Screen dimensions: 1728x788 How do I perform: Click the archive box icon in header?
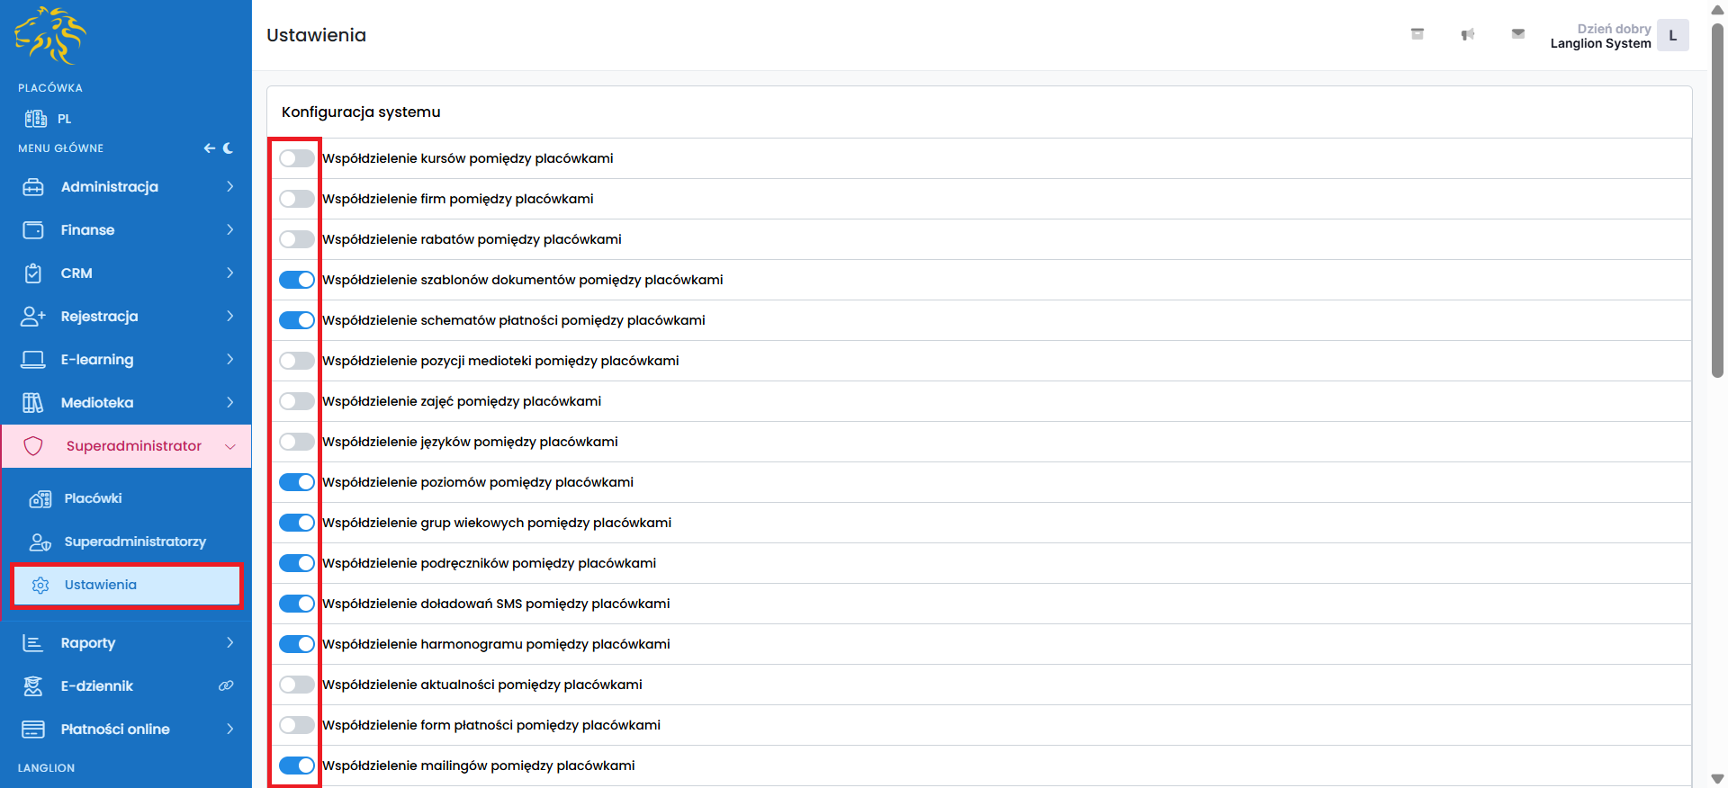pyautogui.click(x=1417, y=34)
